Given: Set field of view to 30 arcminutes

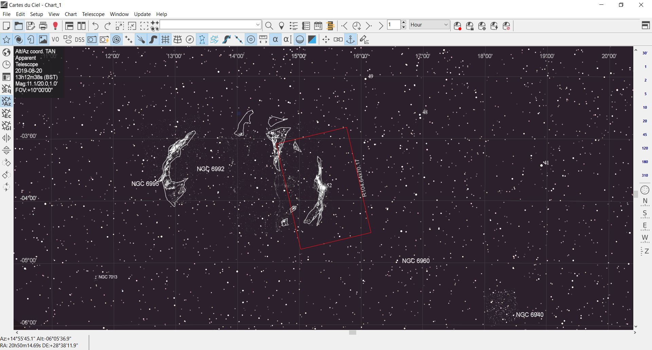Looking at the screenshot, I should 645,53.
